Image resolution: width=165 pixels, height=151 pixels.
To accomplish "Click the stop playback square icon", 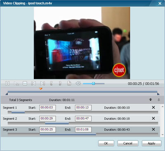I will 25,83.
